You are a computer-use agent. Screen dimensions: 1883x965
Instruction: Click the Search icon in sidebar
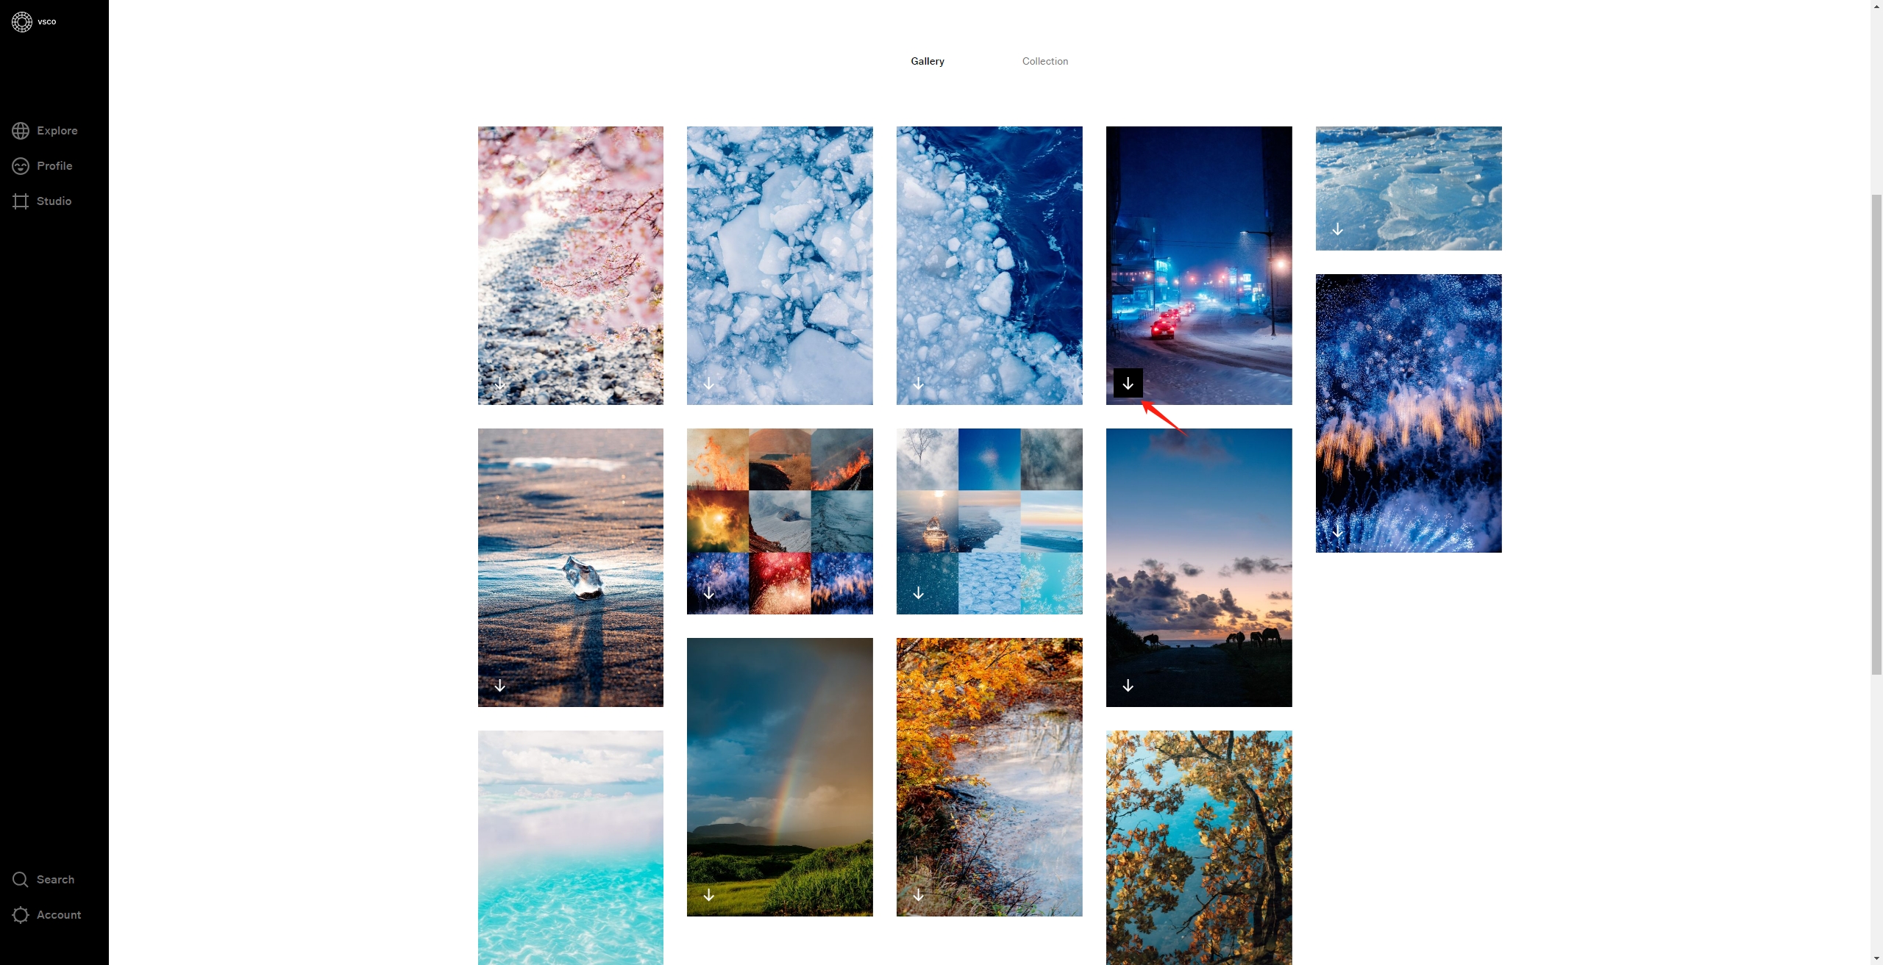tap(18, 880)
